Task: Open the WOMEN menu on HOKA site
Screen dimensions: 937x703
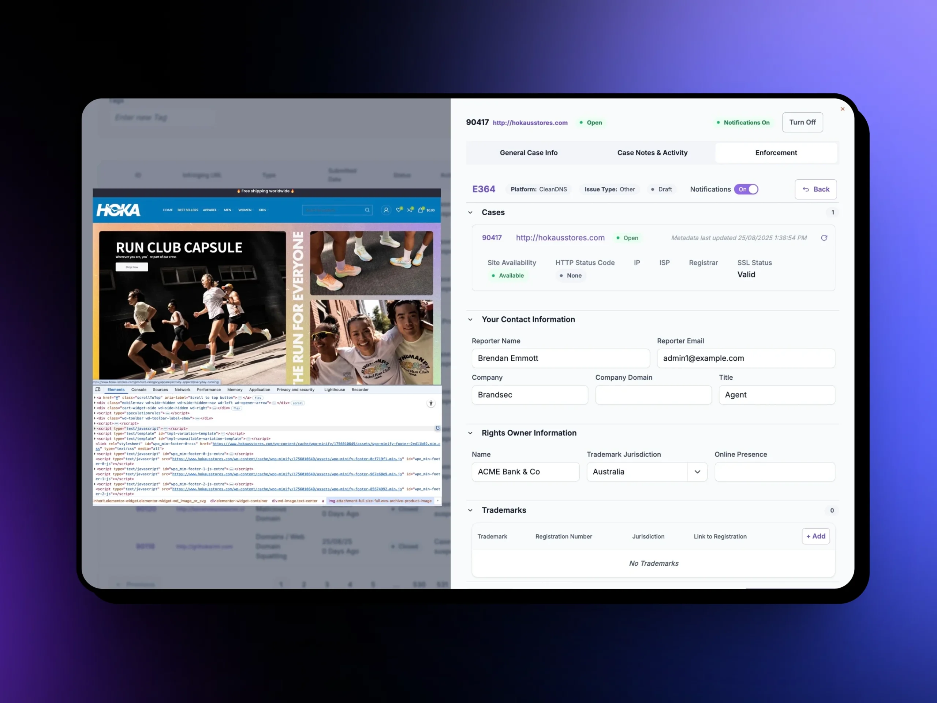Action: click(x=246, y=210)
